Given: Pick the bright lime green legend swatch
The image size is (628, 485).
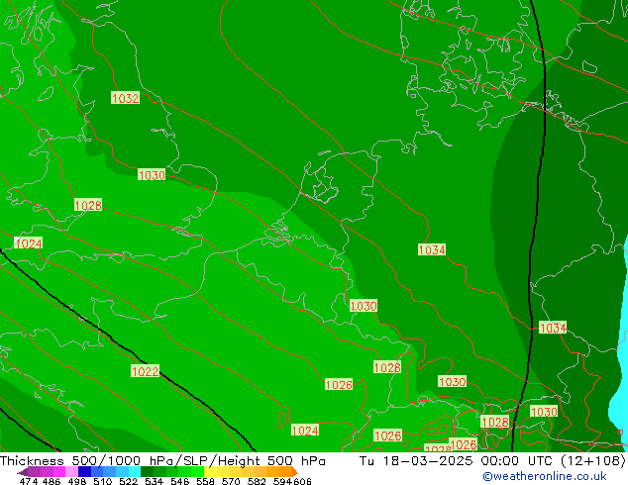Looking at the screenshot, I should pyautogui.click(x=198, y=471).
